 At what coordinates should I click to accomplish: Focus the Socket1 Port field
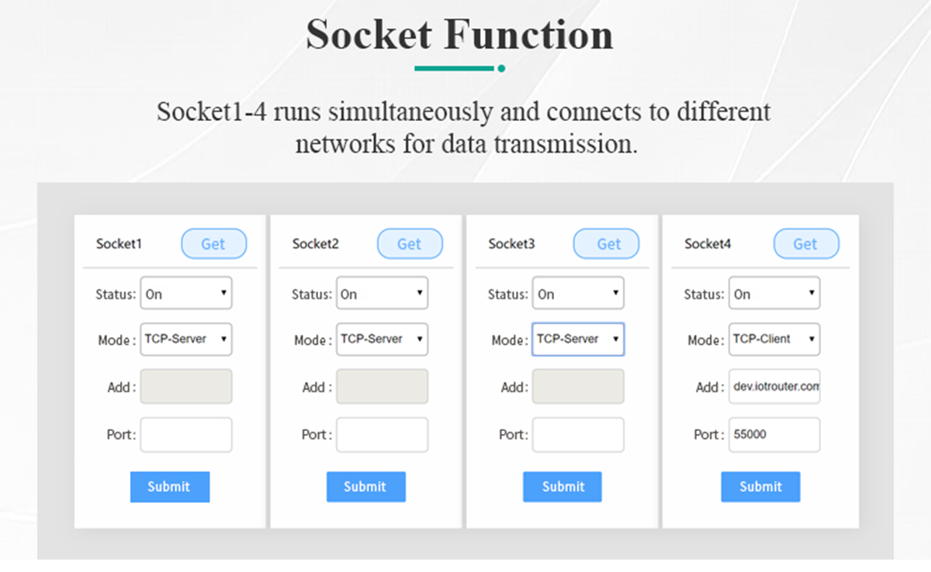point(186,435)
